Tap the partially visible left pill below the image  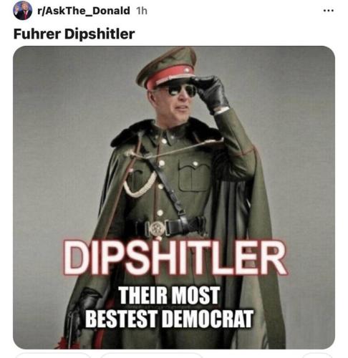click(53, 356)
